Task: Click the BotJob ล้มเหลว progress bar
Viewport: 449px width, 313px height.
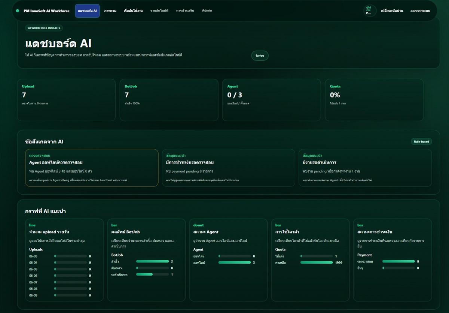Action: pos(152,268)
